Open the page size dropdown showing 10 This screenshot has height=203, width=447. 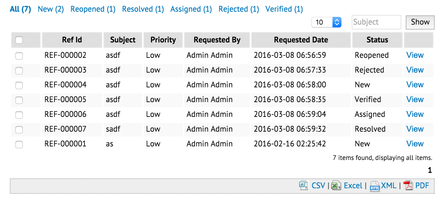pyautogui.click(x=326, y=22)
